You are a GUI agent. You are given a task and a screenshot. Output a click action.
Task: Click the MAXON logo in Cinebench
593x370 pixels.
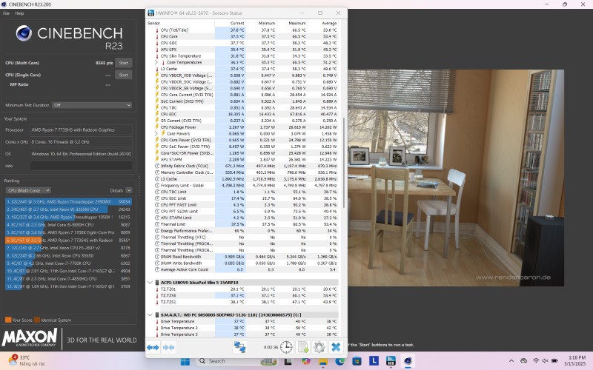click(30, 337)
